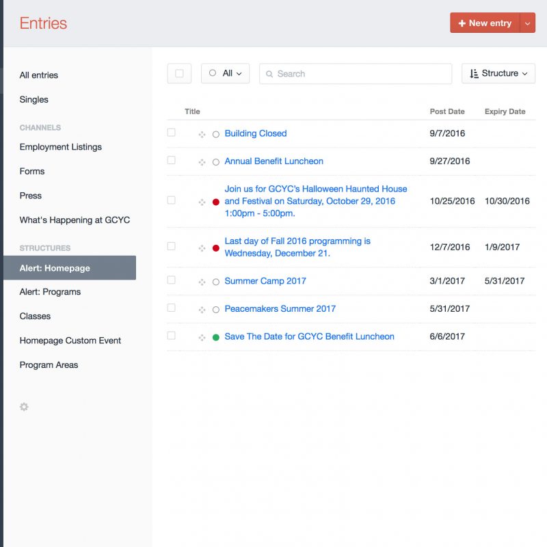547x547 pixels.
Task: Check the Save The Date entry checkbox
Action: pyautogui.click(x=172, y=336)
